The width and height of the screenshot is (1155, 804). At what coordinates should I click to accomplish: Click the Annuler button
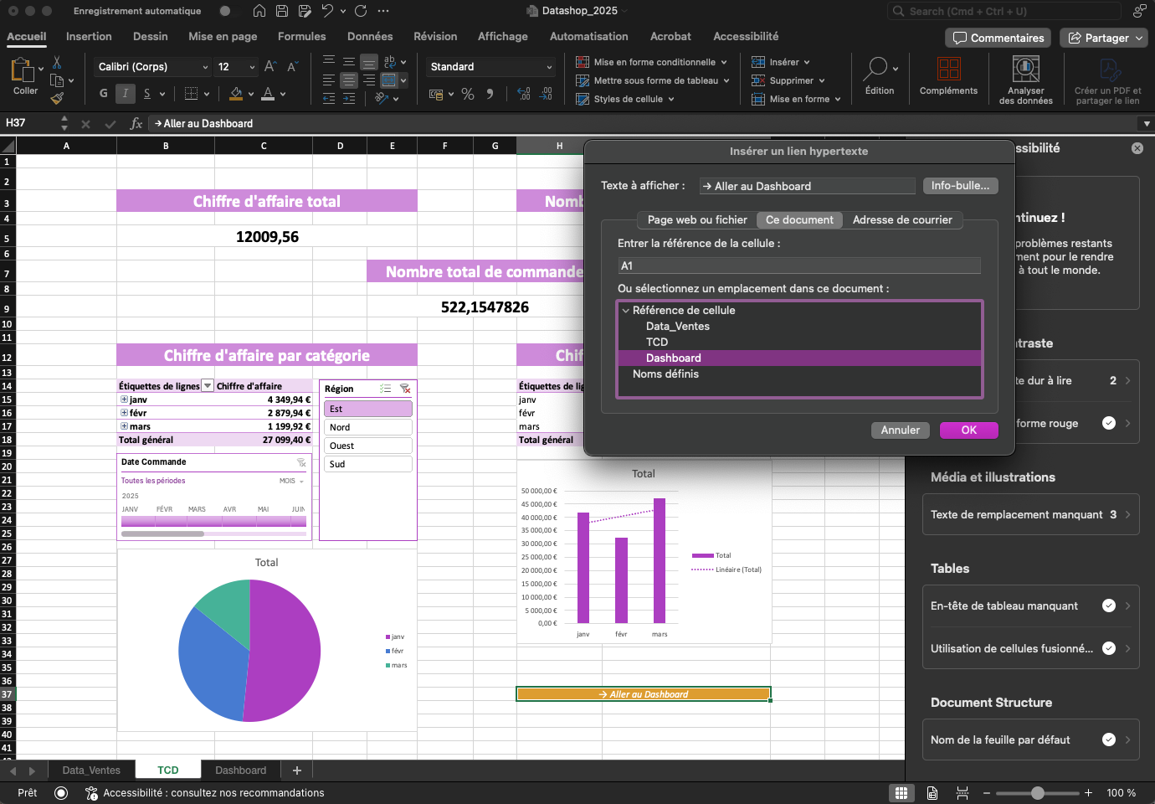pos(900,430)
